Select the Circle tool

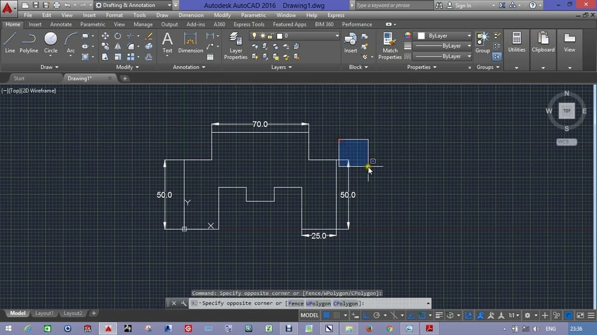coord(51,43)
